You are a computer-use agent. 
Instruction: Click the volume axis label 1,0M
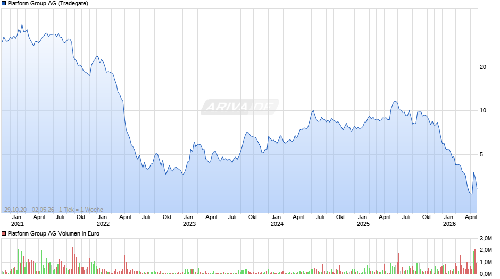click(x=486, y=262)
